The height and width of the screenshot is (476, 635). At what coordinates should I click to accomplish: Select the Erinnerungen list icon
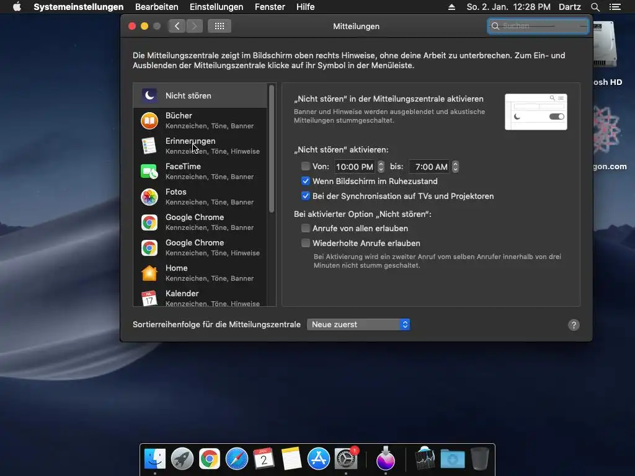(149, 146)
